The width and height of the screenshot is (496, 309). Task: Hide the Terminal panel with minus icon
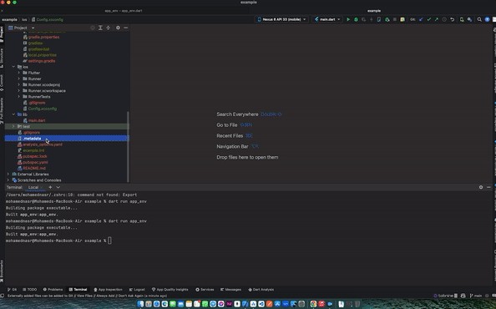coord(488,187)
